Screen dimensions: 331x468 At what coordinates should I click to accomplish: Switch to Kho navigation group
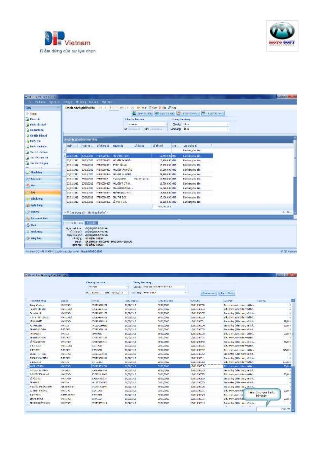[42, 186]
